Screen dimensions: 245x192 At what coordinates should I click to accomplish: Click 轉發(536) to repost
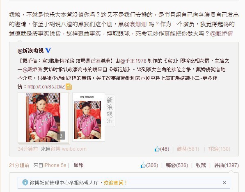(177, 165)
